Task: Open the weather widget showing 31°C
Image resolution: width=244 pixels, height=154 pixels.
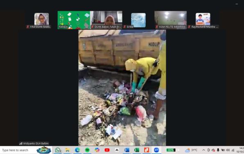Action: (x=191, y=150)
